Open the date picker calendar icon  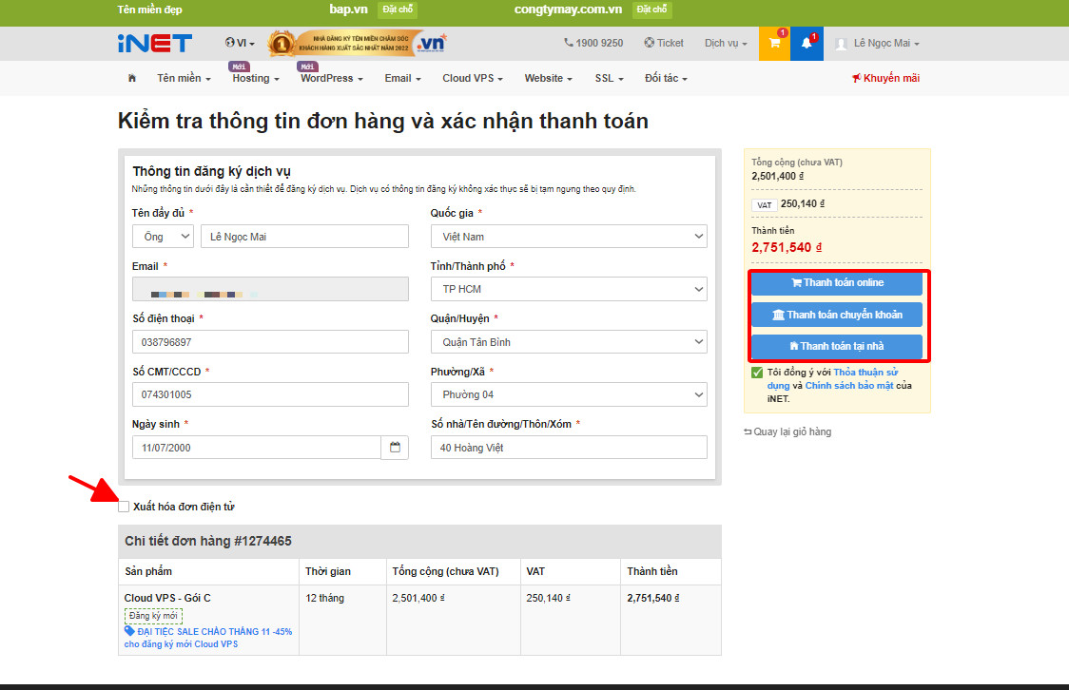pos(395,448)
